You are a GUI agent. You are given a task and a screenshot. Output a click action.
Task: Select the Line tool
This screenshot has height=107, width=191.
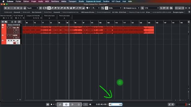coord(77,8)
